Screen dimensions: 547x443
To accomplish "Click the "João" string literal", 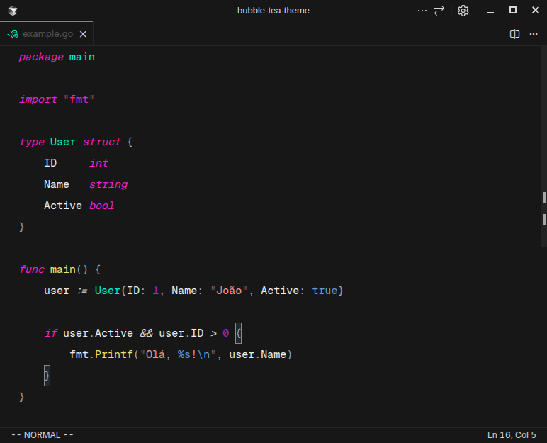I will (229, 291).
